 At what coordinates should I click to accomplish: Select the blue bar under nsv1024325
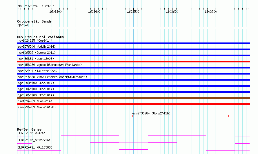tap(133, 43)
